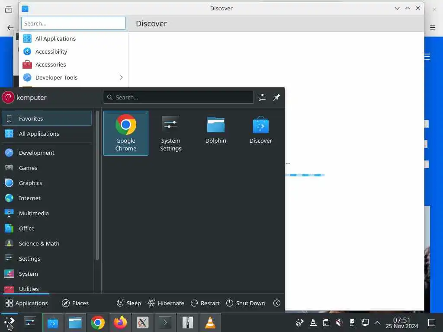
Task: Select All Applications in launcher sidebar
Action: 47,134
